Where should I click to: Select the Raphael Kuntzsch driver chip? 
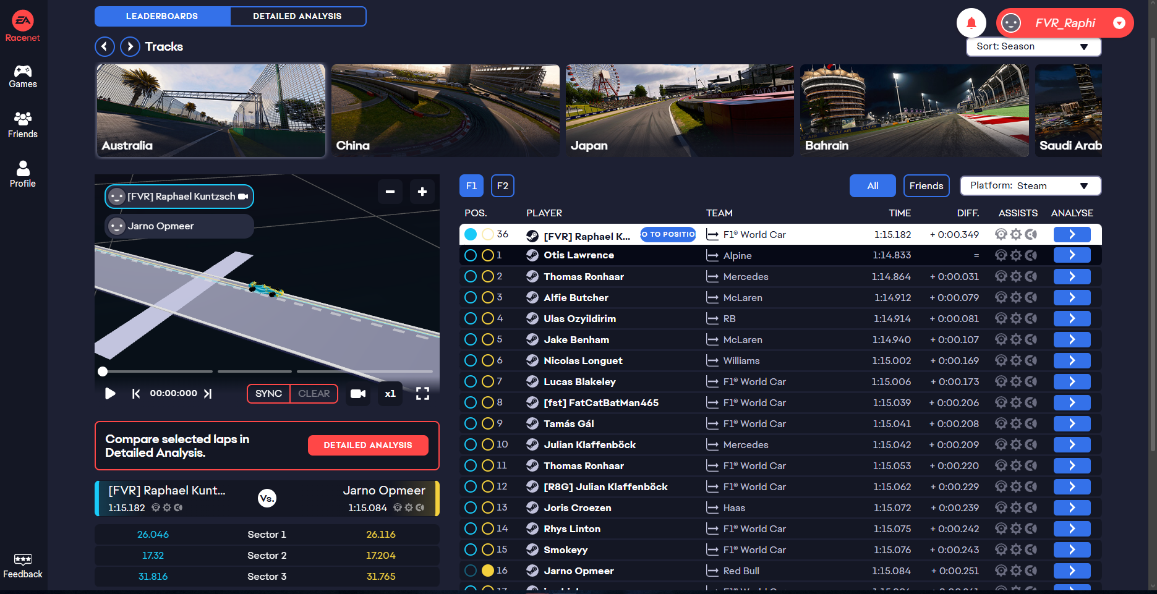pyautogui.click(x=179, y=197)
